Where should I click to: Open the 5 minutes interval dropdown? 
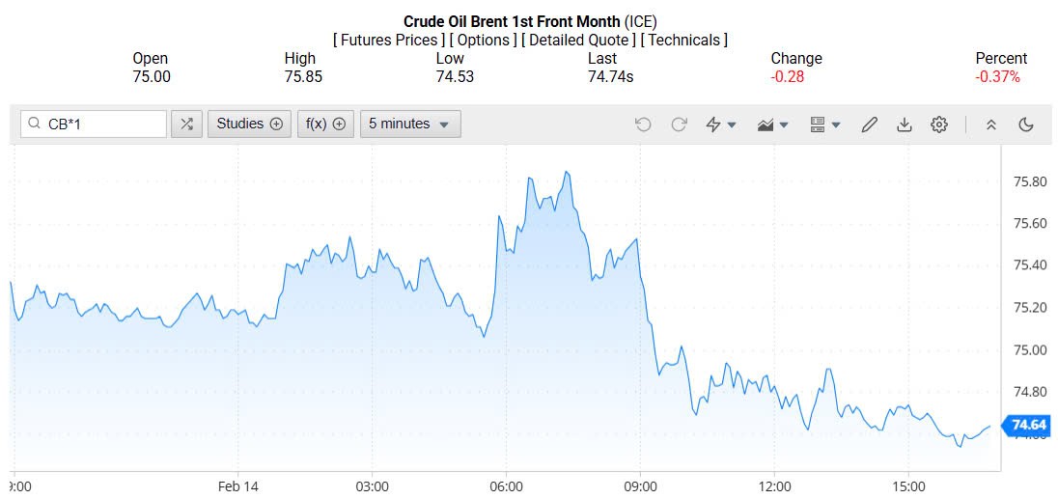[x=410, y=124]
